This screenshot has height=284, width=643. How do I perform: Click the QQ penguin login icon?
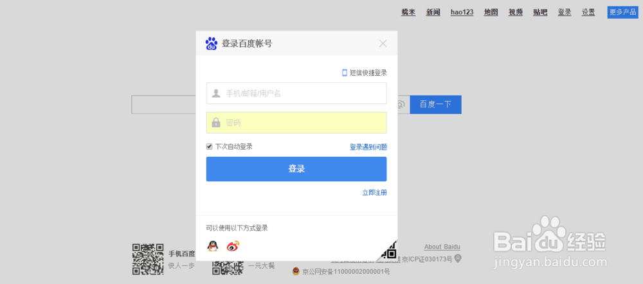(212, 246)
